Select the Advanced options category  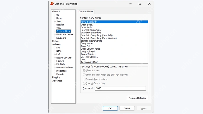[57, 81]
